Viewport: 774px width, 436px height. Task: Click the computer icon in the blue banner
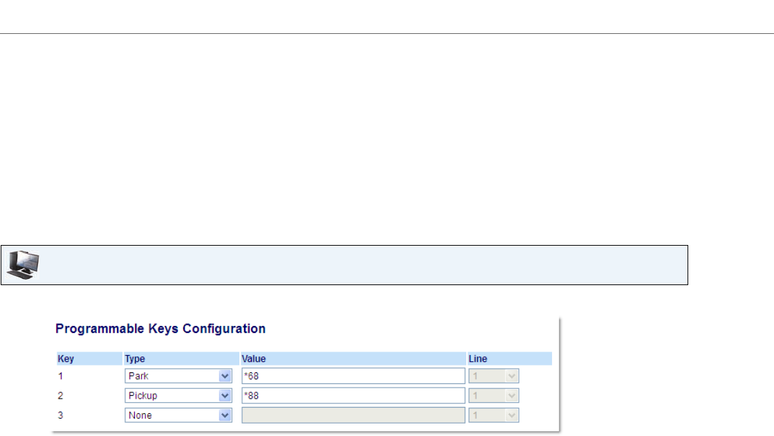(x=23, y=264)
